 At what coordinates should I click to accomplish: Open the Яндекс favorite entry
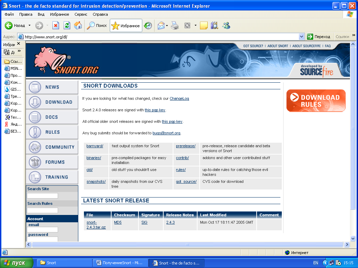(13, 124)
